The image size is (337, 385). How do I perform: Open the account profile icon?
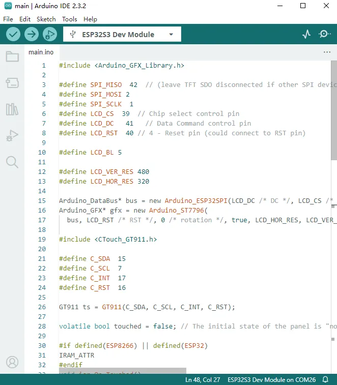[x=12, y=362]
